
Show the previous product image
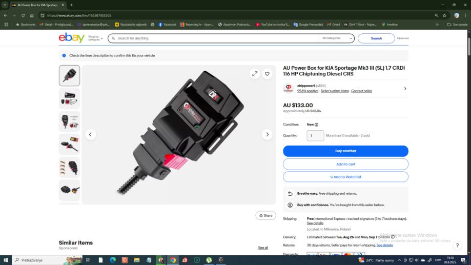coord(90,134)
